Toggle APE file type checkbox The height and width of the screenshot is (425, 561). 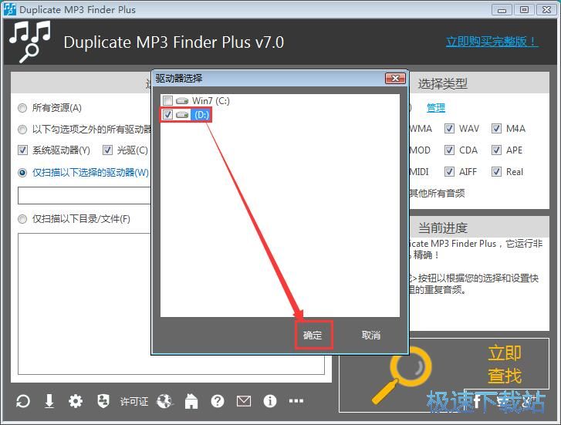point(496,150)
